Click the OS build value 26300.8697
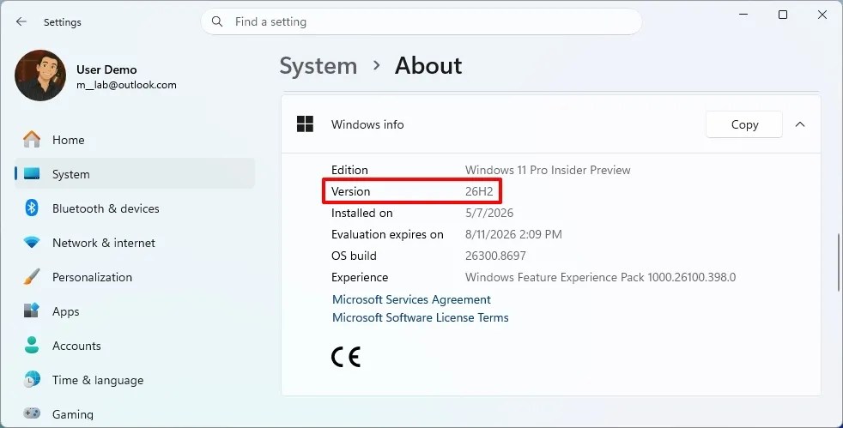Image resolution: width=843 pixels, height=428 pixels. 495,256
